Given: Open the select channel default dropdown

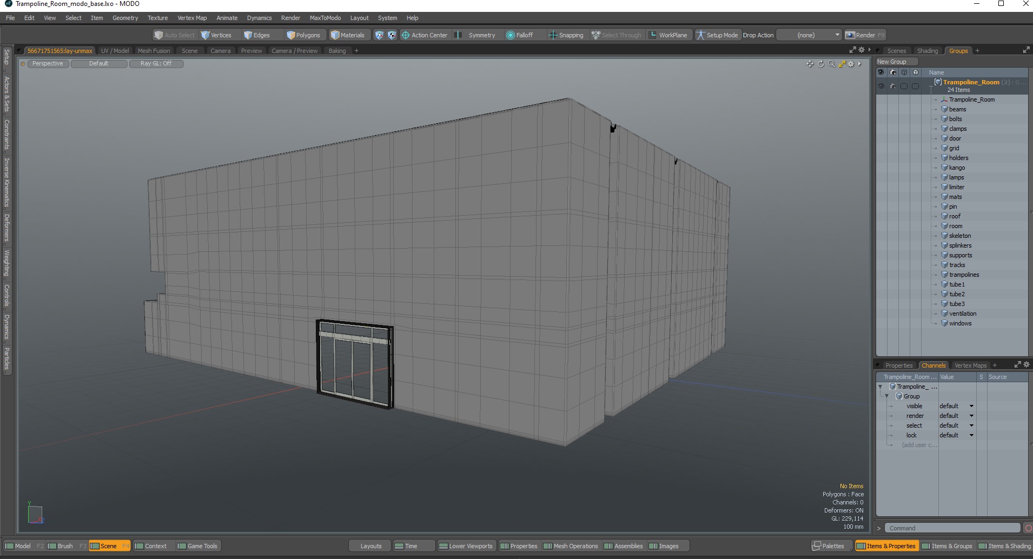Looking at the screenshot, I should (x=956, y=425).
